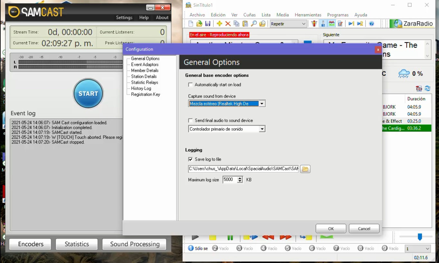
Task: Toggle the thermometer icon in ZaraRadio toolbar
Action: pos(323,24)
